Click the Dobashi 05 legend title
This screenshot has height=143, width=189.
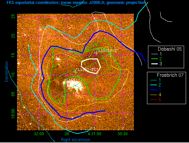click(170, 49)
